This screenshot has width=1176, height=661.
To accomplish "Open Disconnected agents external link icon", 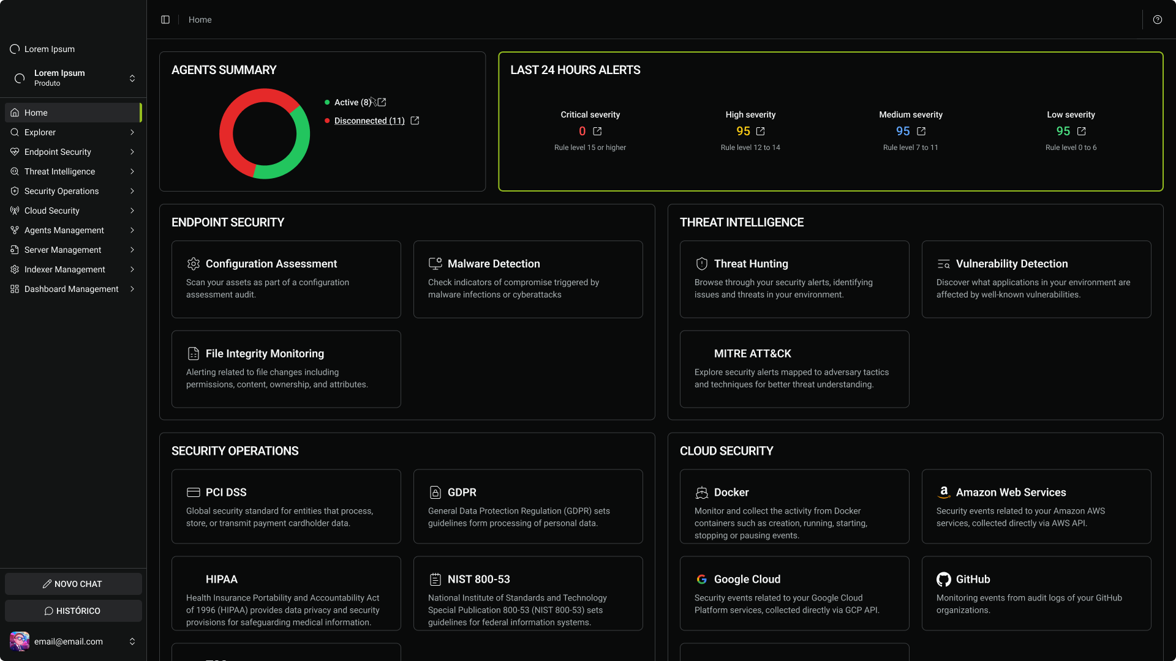I will coord(415,121).
